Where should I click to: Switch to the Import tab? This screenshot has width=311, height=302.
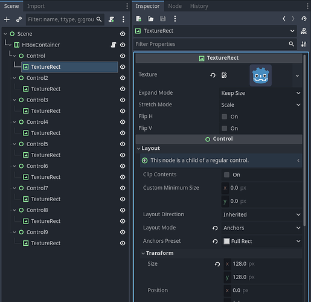pos(36,6)
